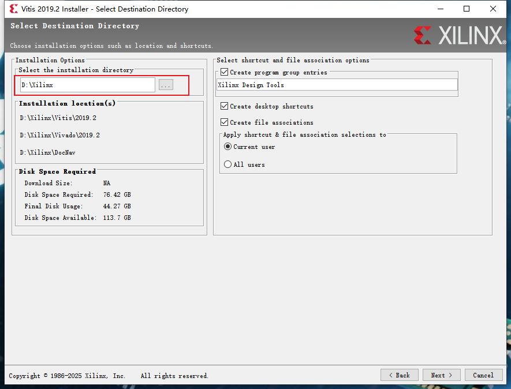Click install path D:\Xilinx\Vivado\2019.2
This screenshot has height=389, width=511.
pyautogui.click(x=59, y=135)
